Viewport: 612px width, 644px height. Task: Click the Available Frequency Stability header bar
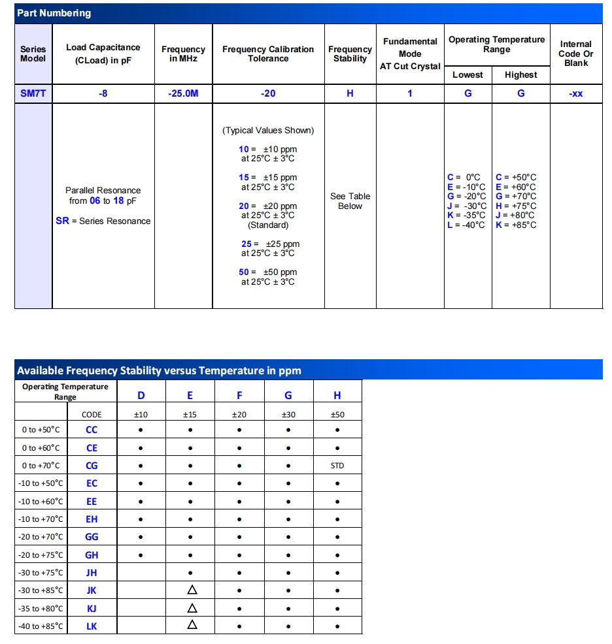pos(160,370)
